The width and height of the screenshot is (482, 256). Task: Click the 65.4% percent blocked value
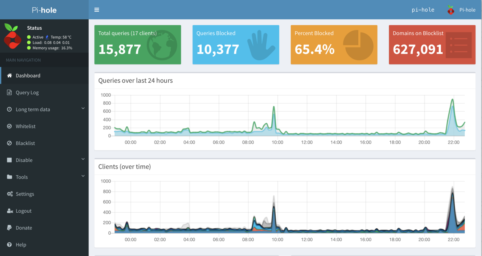(315, 49)
